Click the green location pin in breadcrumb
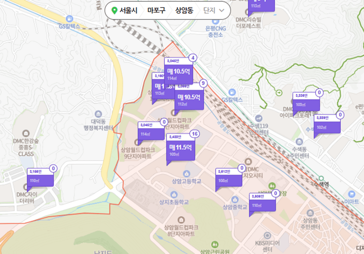Viewport: 364px width, 254px height. tap(114, 10)
